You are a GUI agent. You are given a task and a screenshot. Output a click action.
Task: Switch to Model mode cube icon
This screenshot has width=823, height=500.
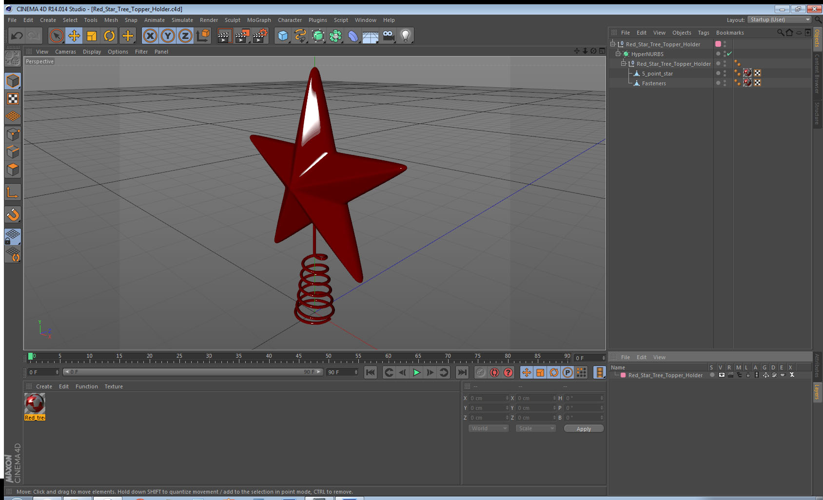[x=13, y=81]
